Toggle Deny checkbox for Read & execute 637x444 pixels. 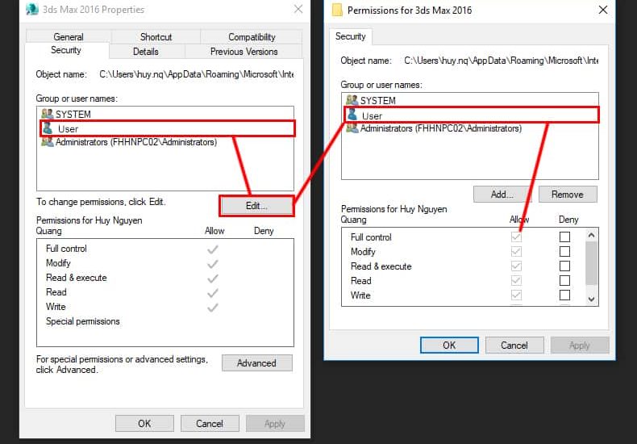(564, 266)
